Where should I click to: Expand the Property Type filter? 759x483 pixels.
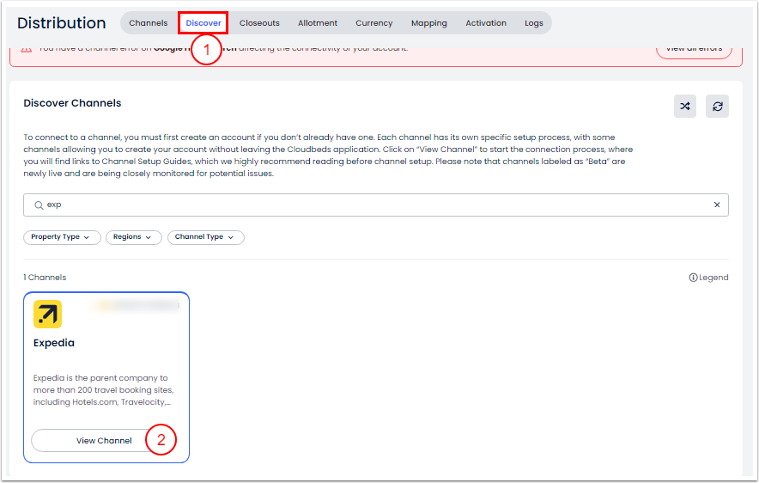62,237
